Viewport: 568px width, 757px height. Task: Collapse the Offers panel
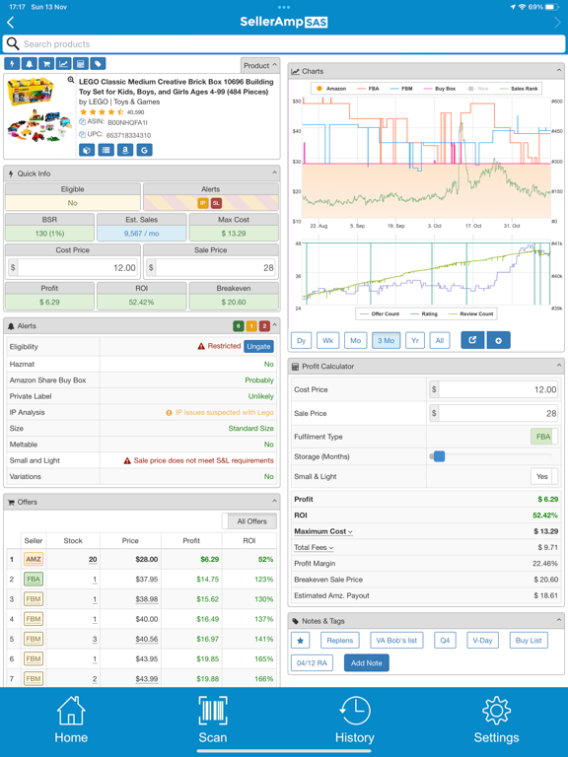(x=274, y=502)
